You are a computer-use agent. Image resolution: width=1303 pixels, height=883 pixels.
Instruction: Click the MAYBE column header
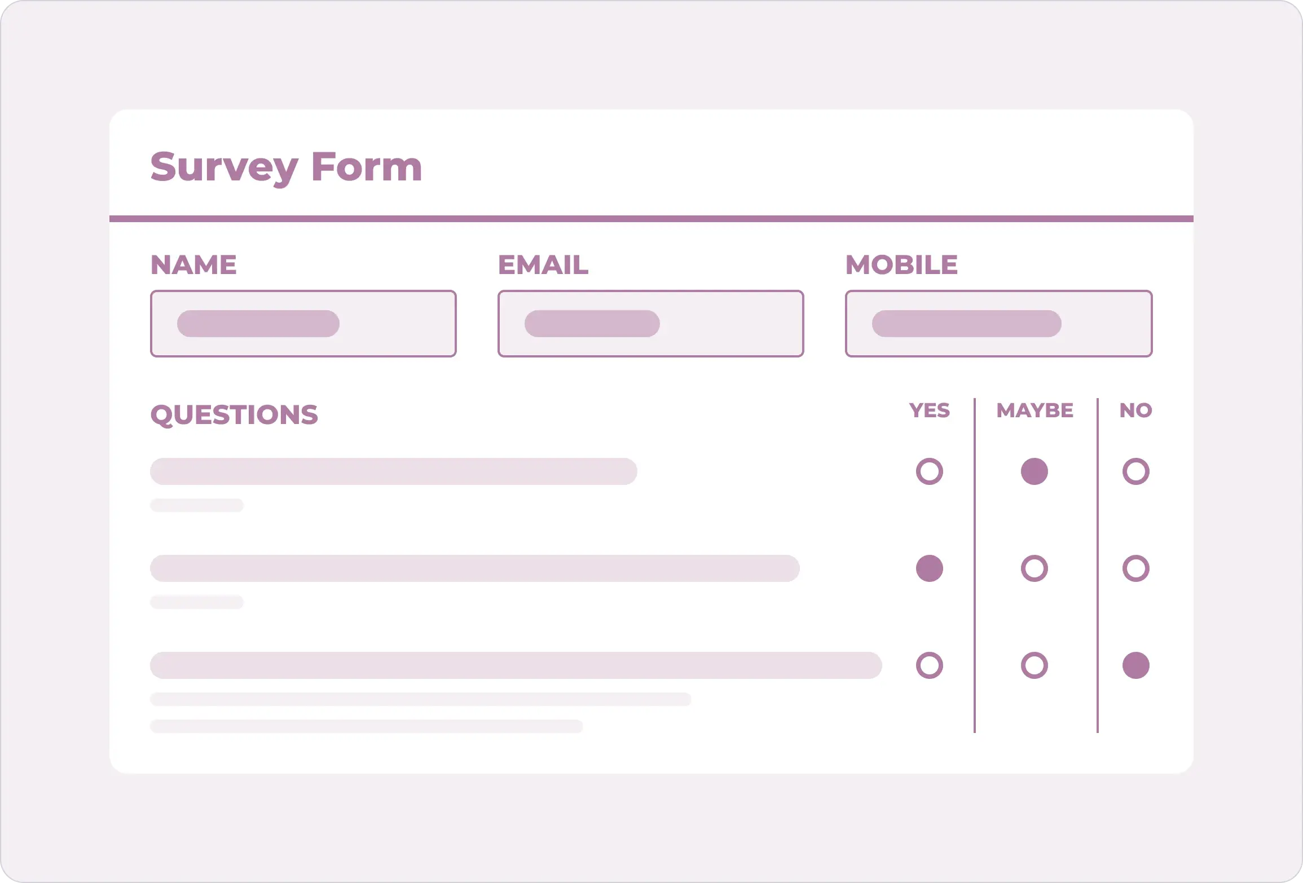(x=1035, y=410)
